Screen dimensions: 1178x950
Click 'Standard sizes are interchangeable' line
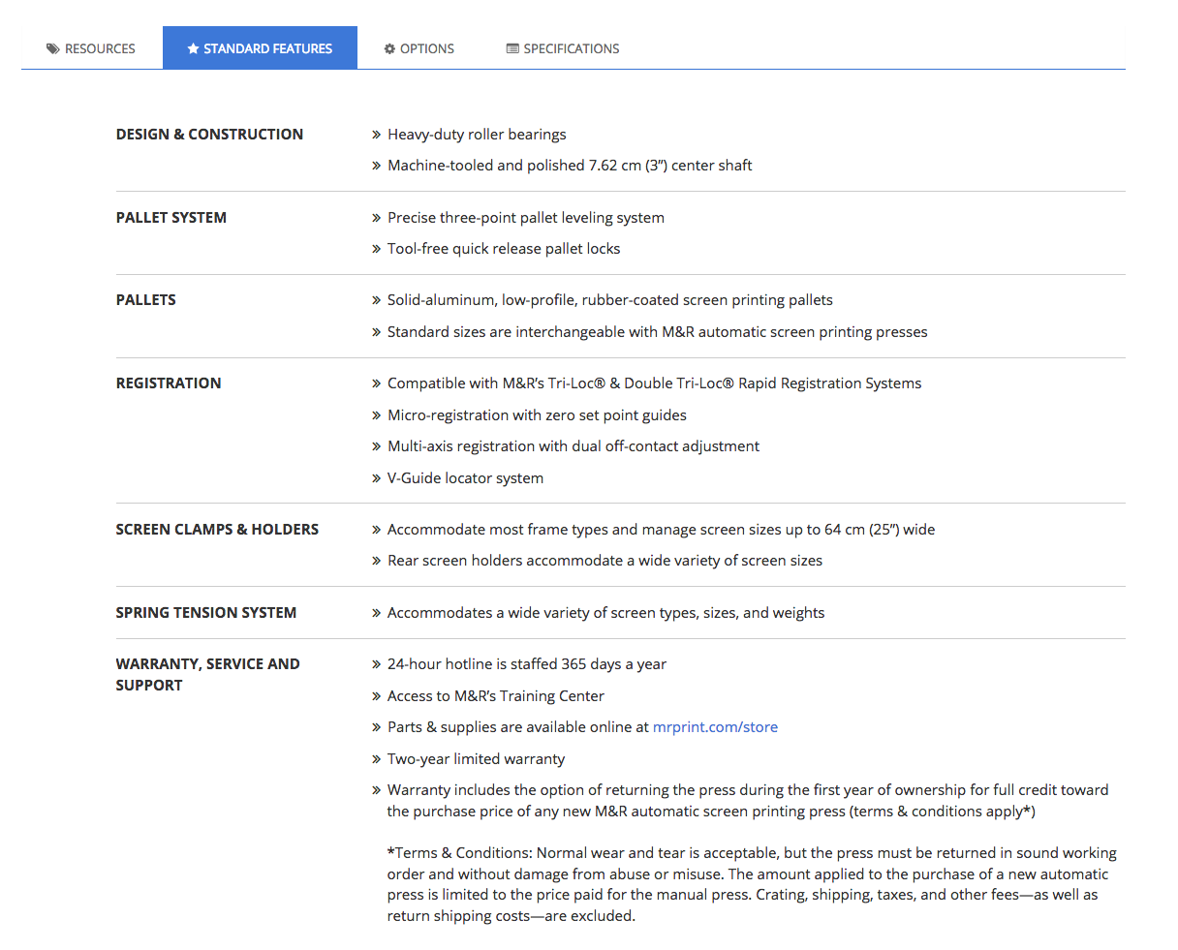tap(658, 332)
